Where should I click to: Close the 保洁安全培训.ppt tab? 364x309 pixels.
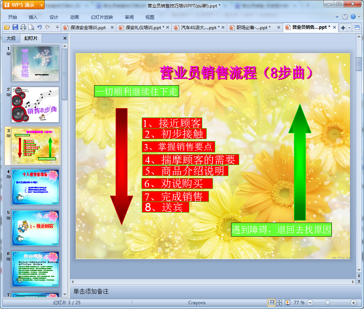tap(112, 27)
